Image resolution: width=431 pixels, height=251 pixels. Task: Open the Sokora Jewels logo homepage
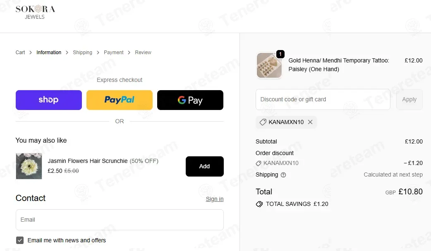pos(35,12)
